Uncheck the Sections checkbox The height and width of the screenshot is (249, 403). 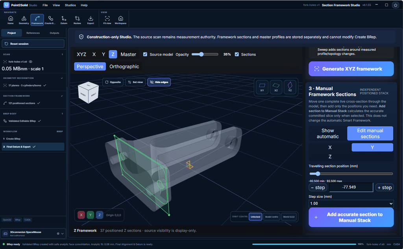pyautogui.click(x=237, y=54)
